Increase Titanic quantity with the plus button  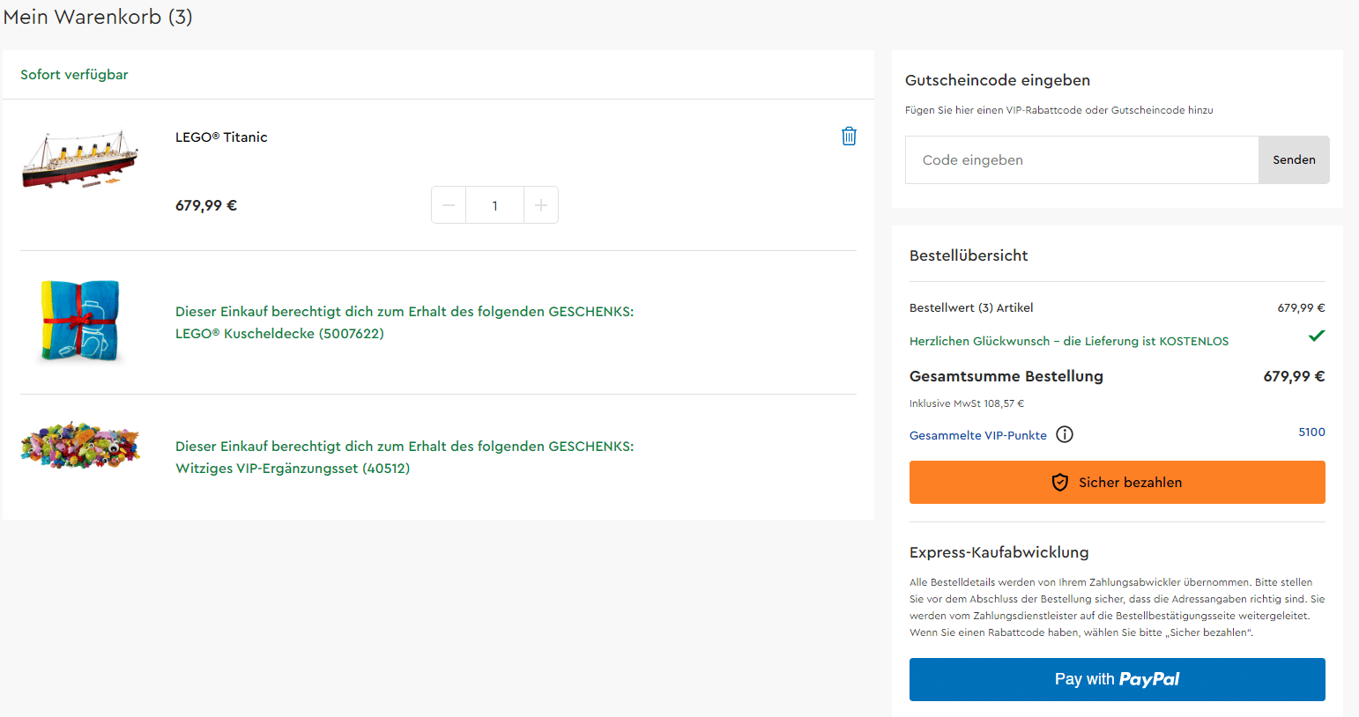point(541,205)
